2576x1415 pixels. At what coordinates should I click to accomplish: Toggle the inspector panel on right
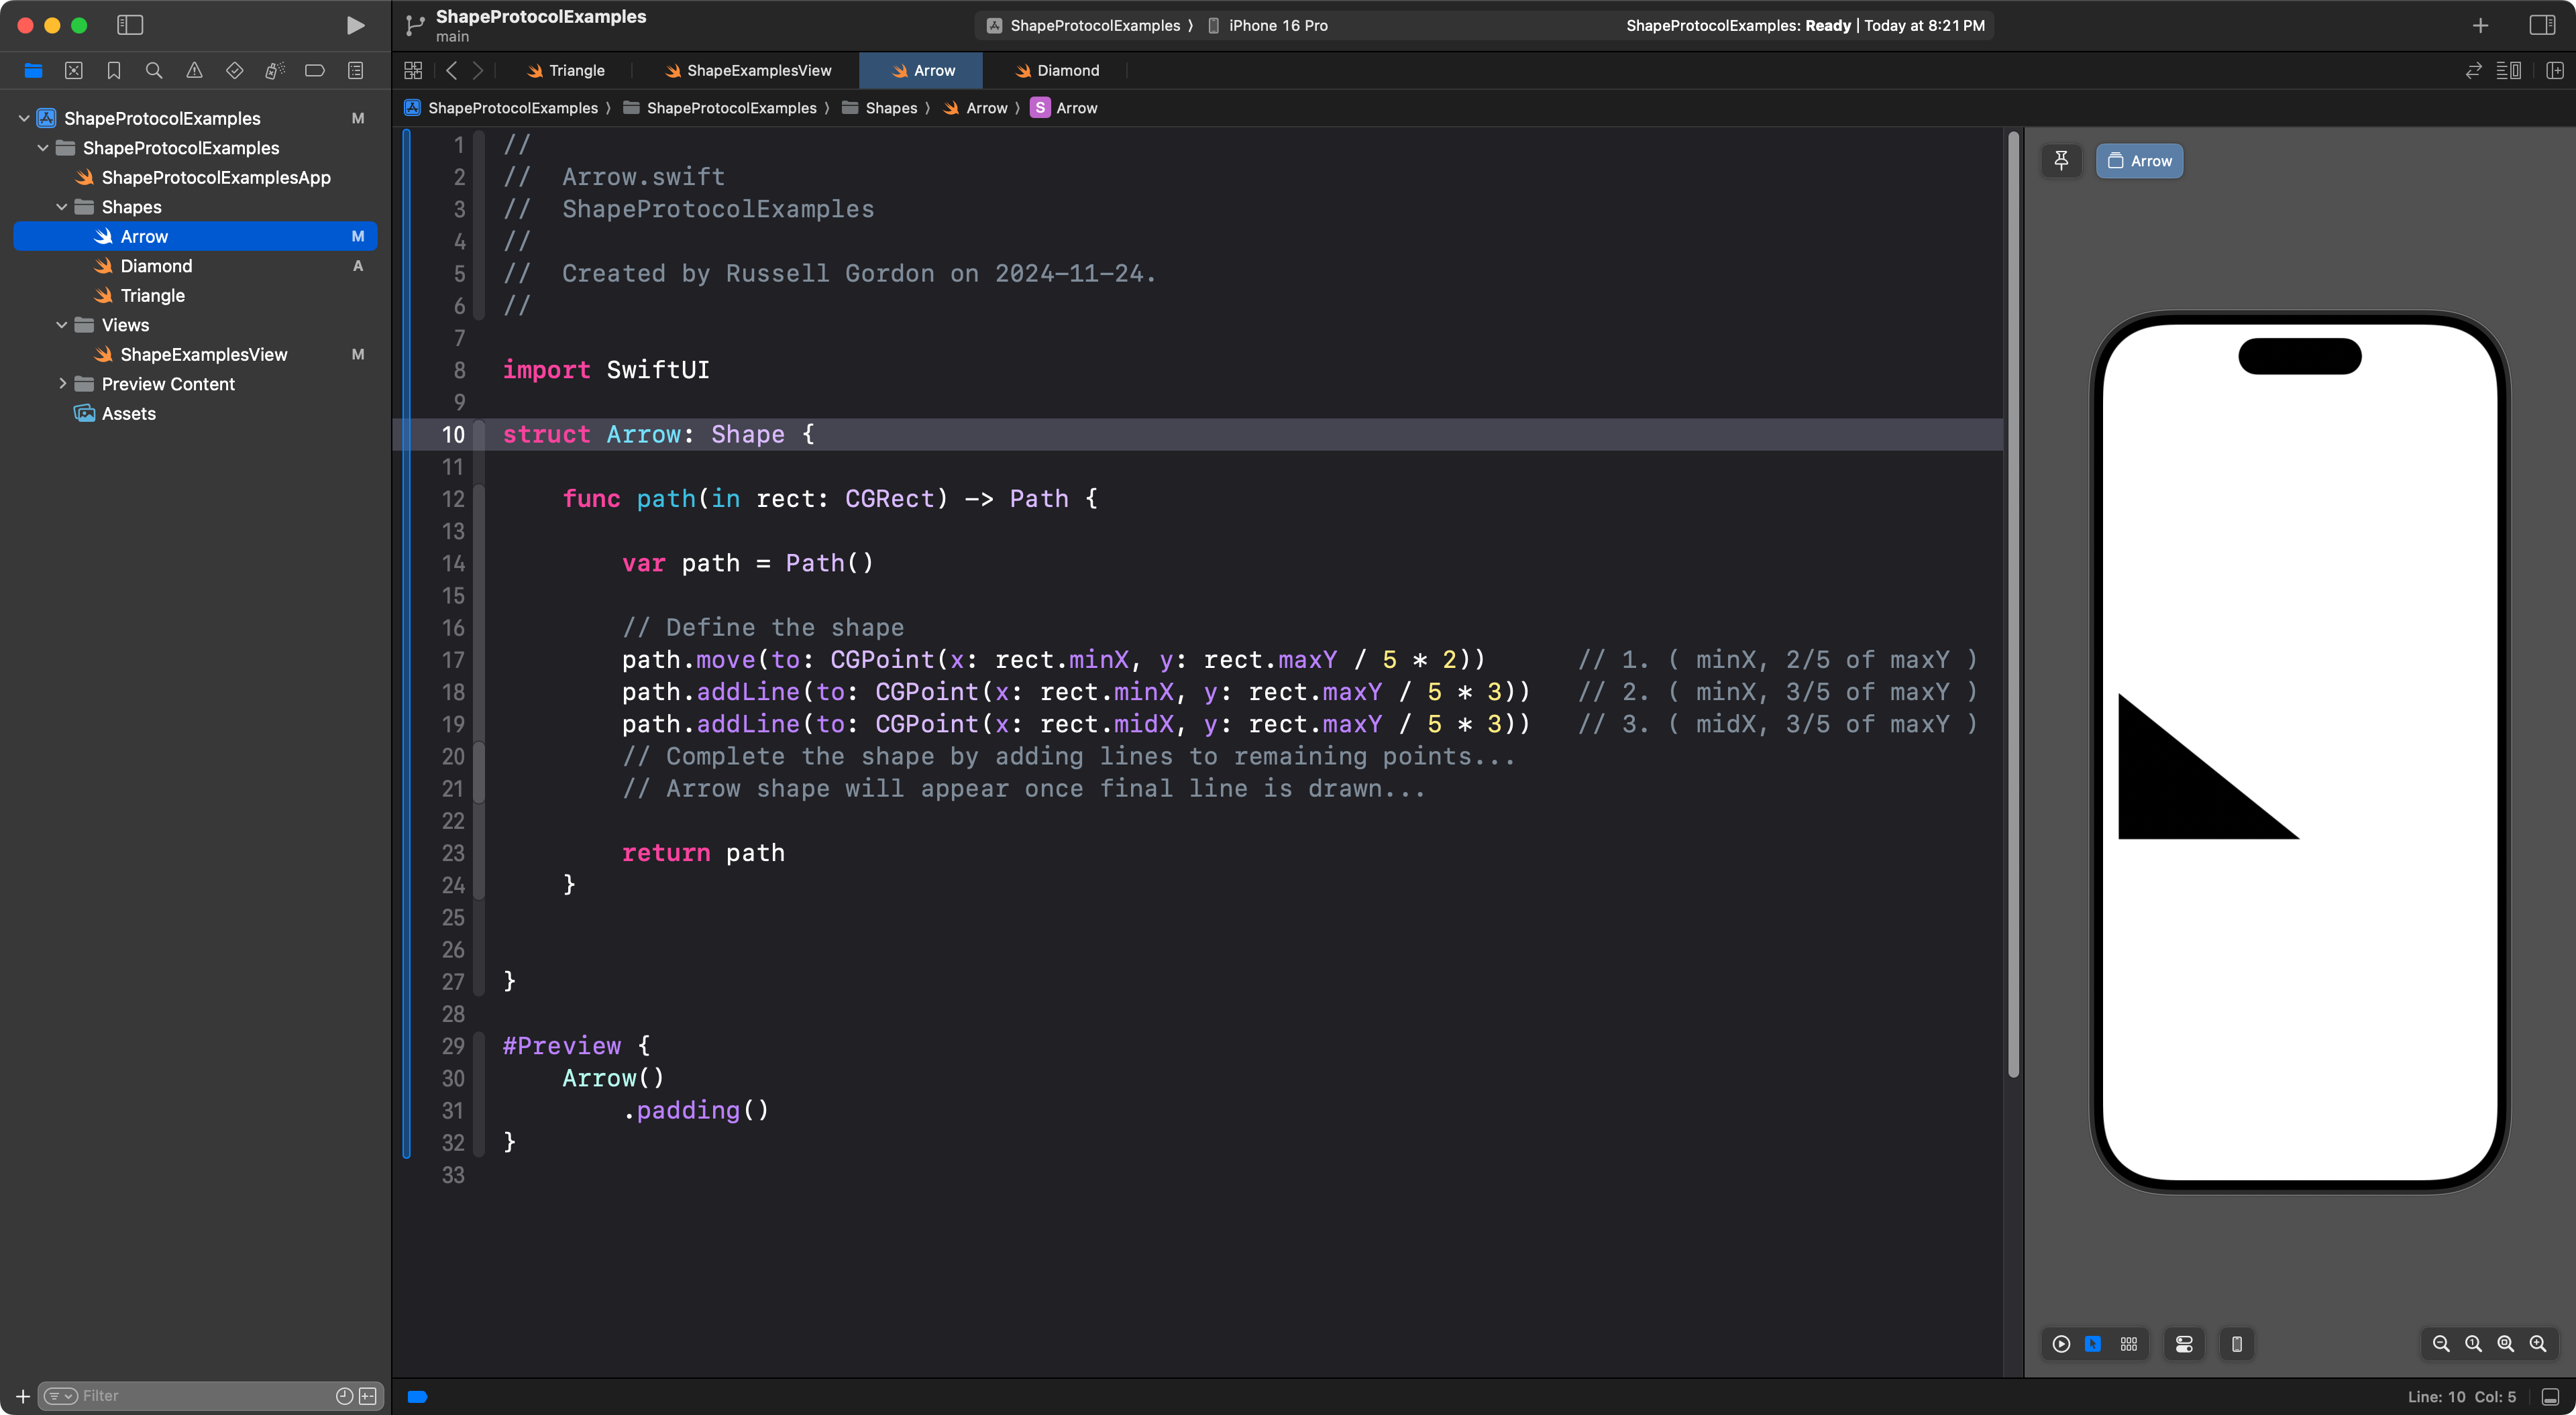2542,25
